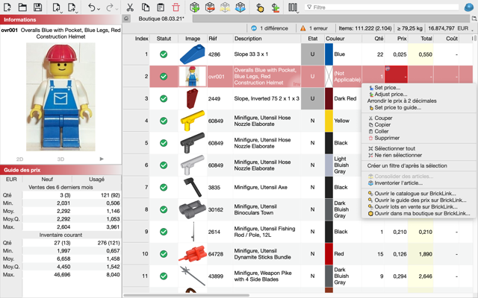The height and width of the screenshot is (298, 478).
Task: Click the Cut scissors toolbar icon
Action: click(130, 7)
